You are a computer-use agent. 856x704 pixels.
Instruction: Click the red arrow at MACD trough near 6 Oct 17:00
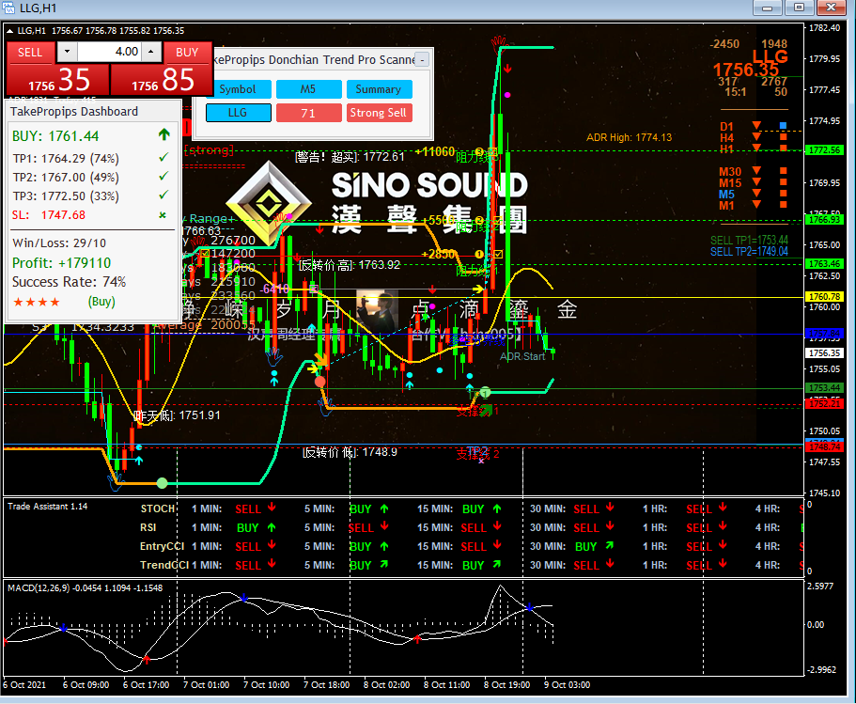147,660
